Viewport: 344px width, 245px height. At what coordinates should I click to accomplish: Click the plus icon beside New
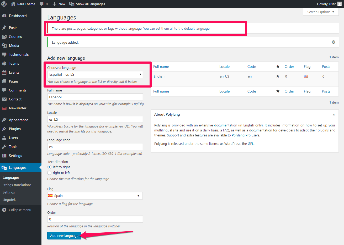[x=55, y=4]
